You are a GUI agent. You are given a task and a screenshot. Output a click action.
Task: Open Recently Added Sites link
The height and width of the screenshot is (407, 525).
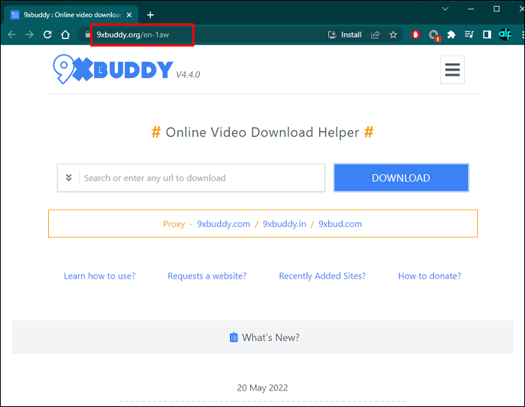pyautogui.click(x=322, y=276)
